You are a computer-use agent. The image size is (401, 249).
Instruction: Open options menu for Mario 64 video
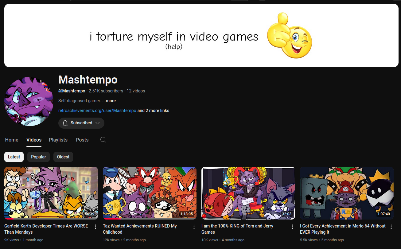click(x=391, y=227)
